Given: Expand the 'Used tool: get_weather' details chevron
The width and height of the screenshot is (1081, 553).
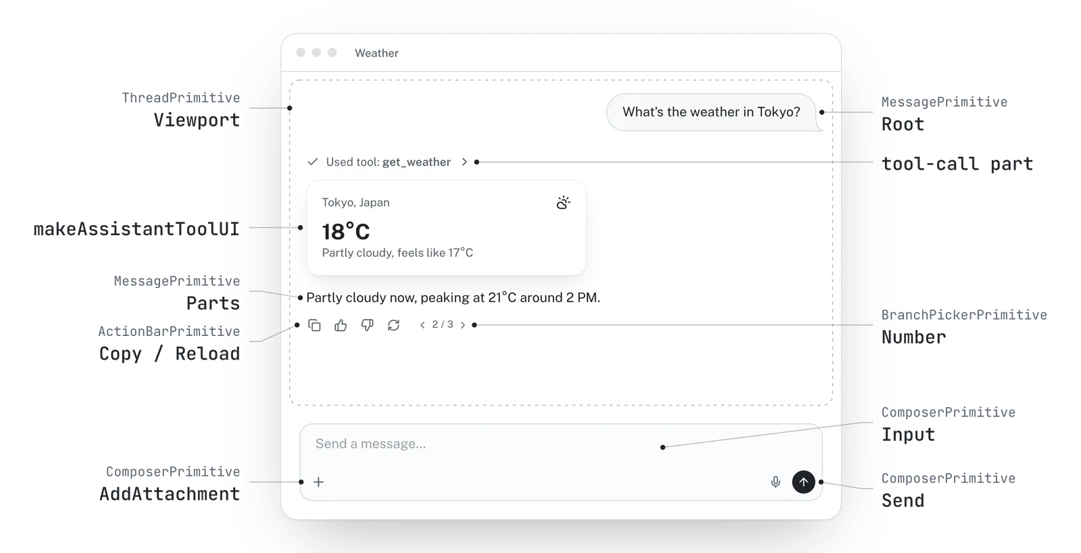Looking at the screenshot, I should [x=464, y=162].
